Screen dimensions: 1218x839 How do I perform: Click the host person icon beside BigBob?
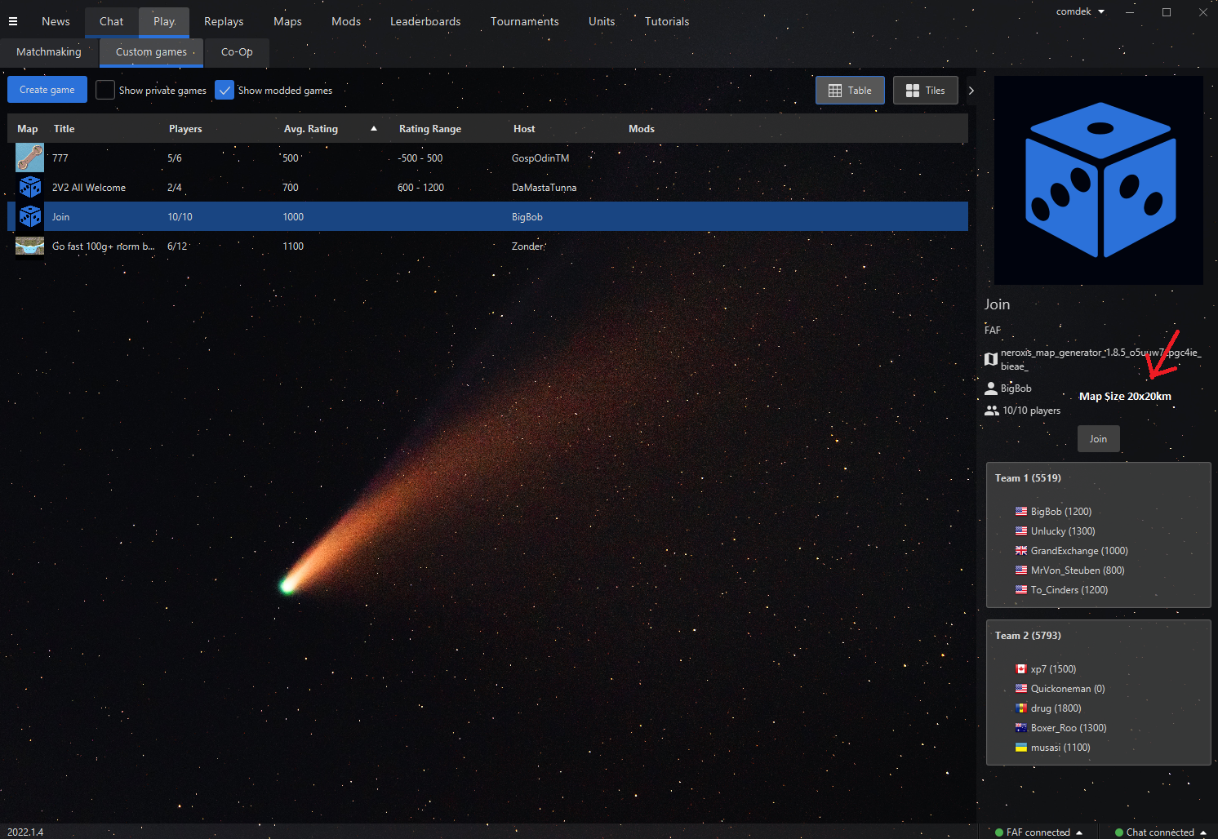pos(991,388)
